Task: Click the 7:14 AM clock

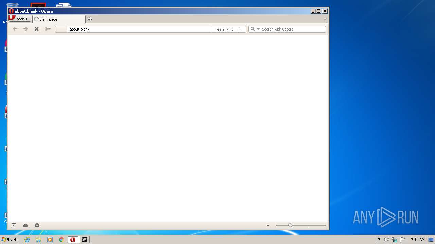Action: (418, 240)
